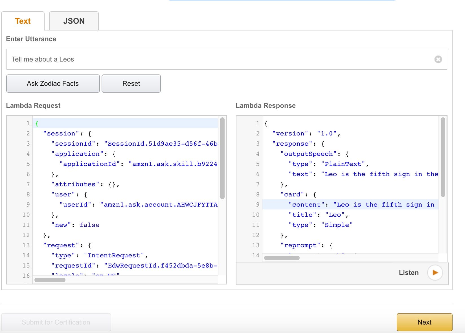Viewport: 465px width, 333px height.
Task: Click Submit for Certification button
Action: [x=56, y=322]
